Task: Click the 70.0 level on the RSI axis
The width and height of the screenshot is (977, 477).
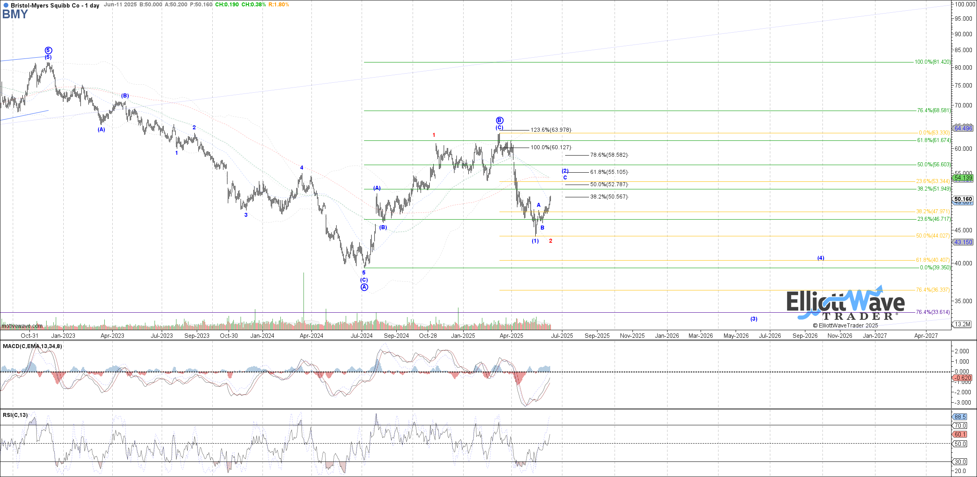Action: pyautogui.click(x=961, y=426)
